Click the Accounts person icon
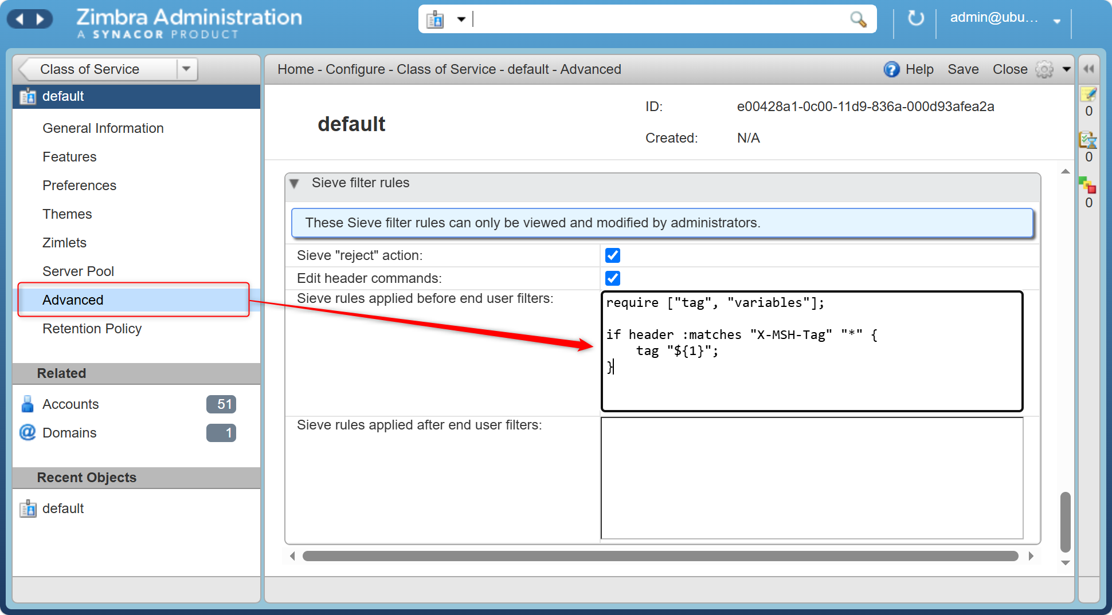 click(x=27, y=404)
